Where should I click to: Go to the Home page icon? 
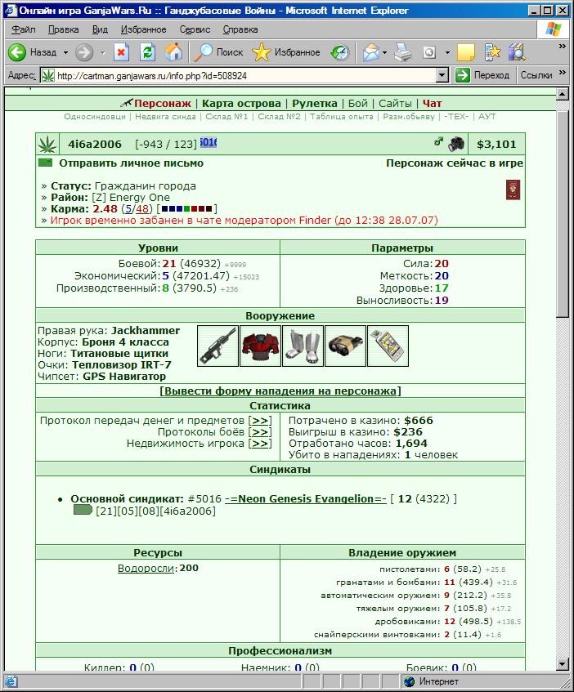point(173,52)
